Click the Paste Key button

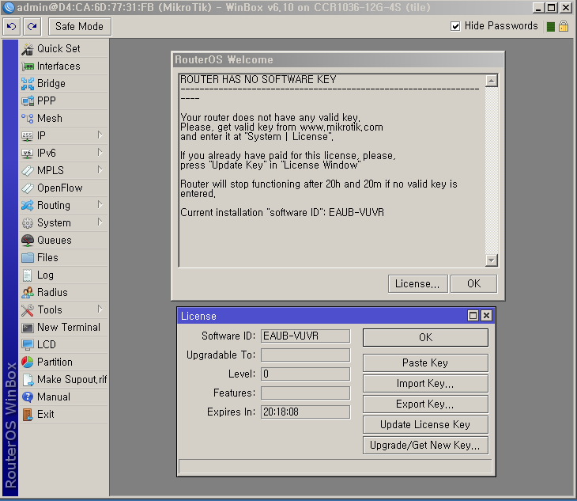[425, 363]
